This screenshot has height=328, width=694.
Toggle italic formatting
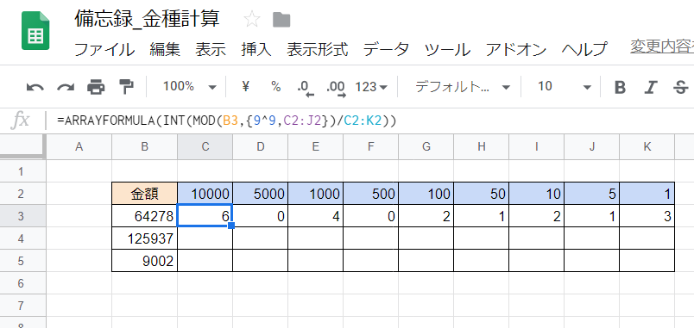pyautogui.click(x=650, y=88)
